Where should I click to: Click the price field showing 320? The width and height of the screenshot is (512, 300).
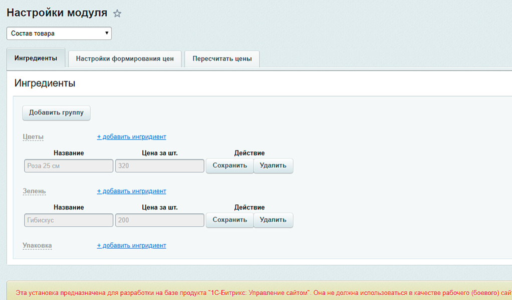[159, 165]
